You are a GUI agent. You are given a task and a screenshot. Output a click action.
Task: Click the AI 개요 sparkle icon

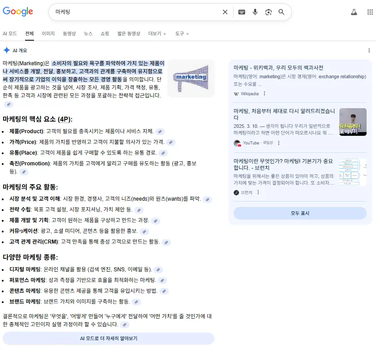pyautogui.click(x=6, y=50)
